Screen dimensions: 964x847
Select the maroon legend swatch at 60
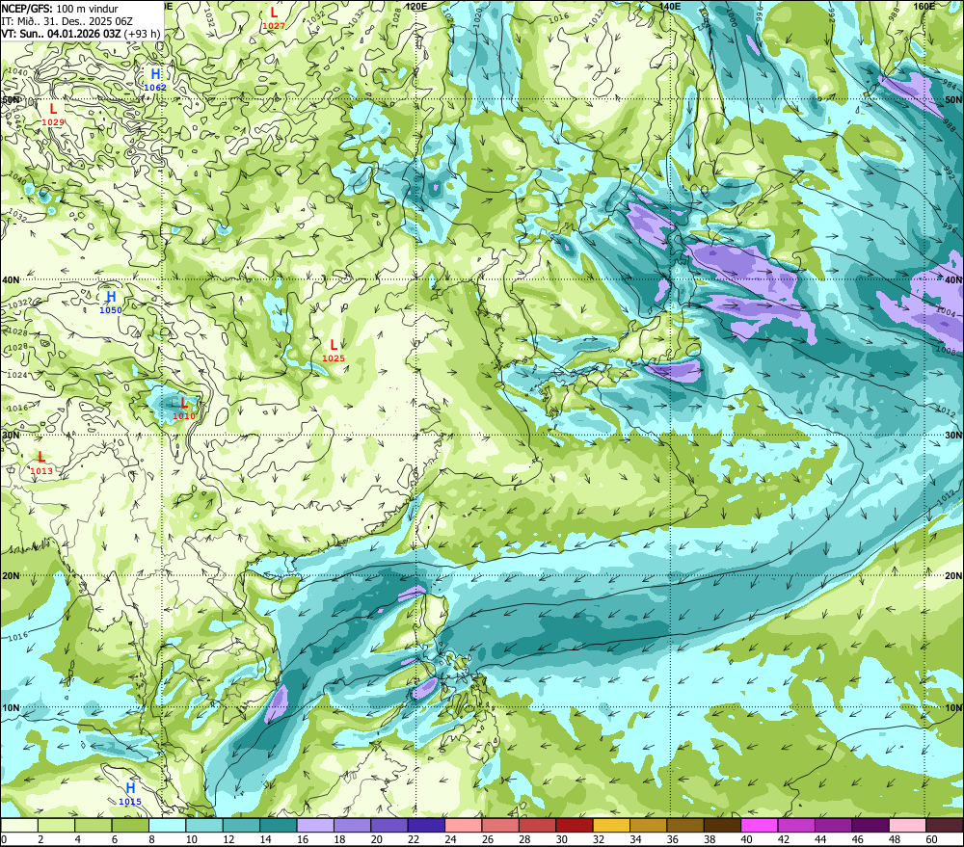945,826
